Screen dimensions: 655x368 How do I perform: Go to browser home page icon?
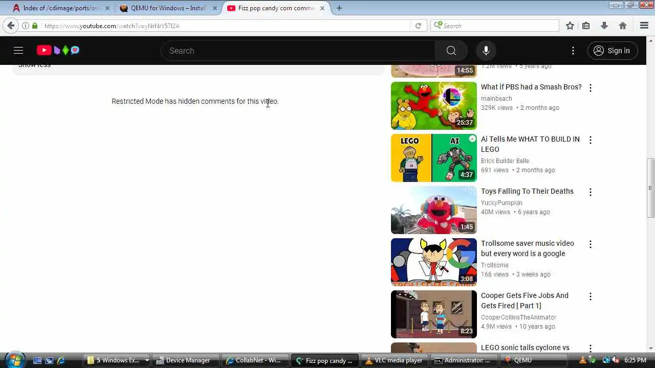(623, 26)
